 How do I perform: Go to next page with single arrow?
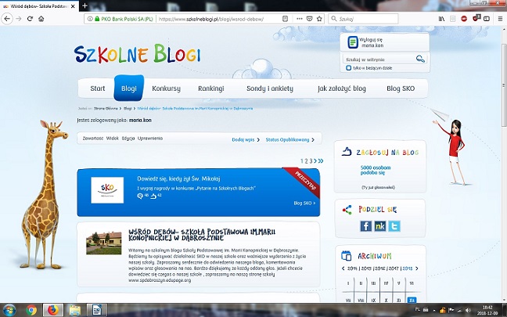[315, 160]
